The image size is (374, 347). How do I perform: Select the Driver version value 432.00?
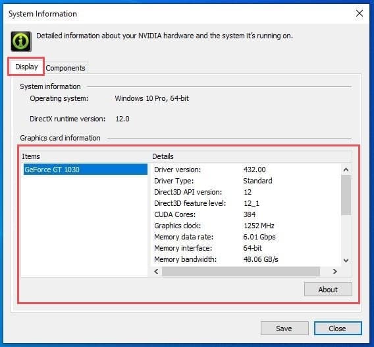254,170
